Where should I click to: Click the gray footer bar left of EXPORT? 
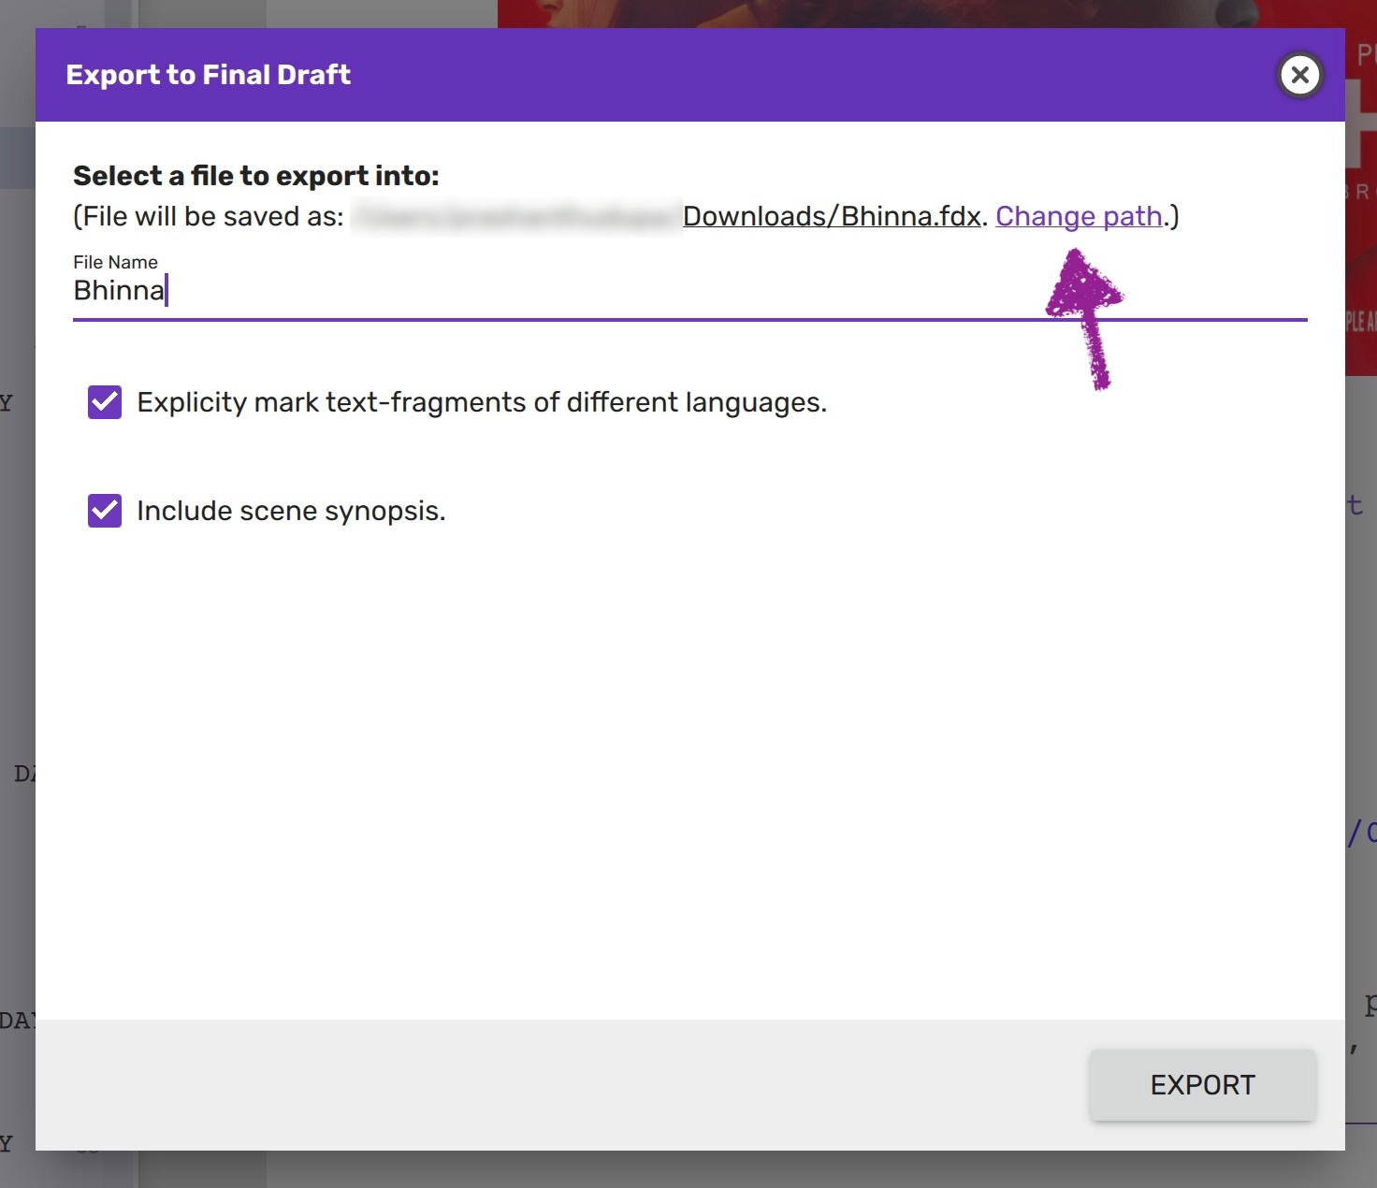coord(561,1085)
